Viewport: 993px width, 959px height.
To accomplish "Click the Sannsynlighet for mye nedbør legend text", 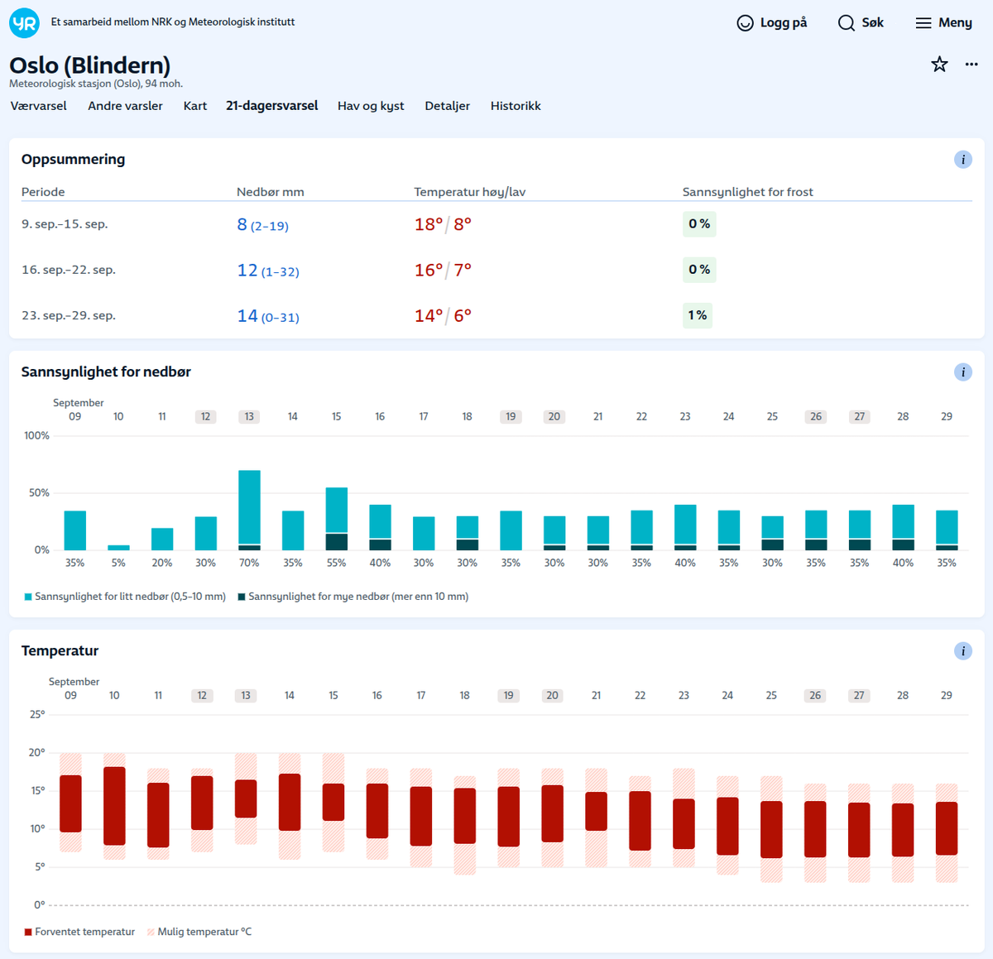I will (x=358, y=597).
